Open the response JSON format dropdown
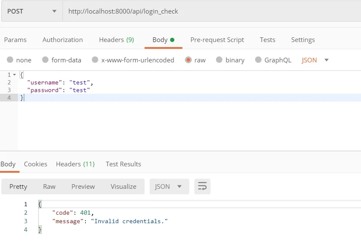Viewport: 361px width, 241px height. click(169, 186)
